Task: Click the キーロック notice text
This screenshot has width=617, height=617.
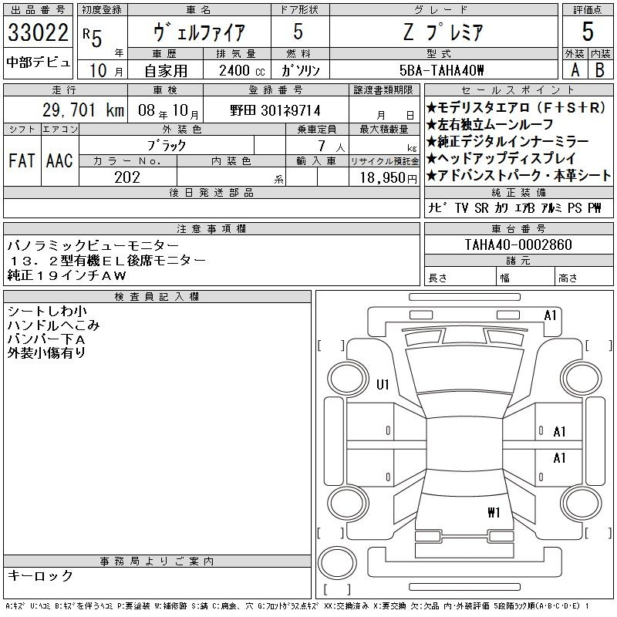Action: [x=40, y=576]
